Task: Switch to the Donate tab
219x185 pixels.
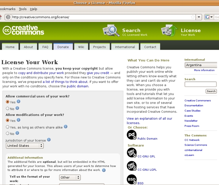Action: pyautogui.click(x=63, y=47)
